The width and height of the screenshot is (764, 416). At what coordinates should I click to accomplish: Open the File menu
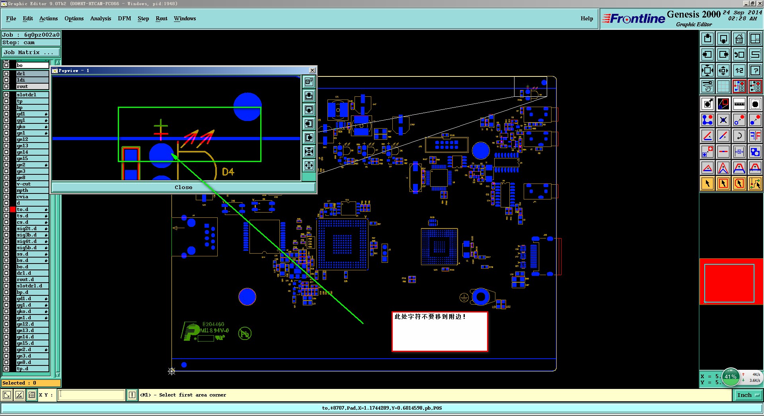tap(11, 18)
